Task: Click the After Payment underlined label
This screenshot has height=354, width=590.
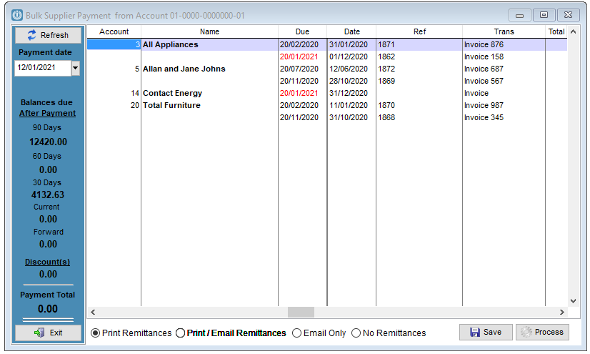Action: click(47, 114)
